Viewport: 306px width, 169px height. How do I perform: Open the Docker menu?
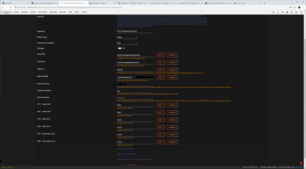click(x=63, y=12)
